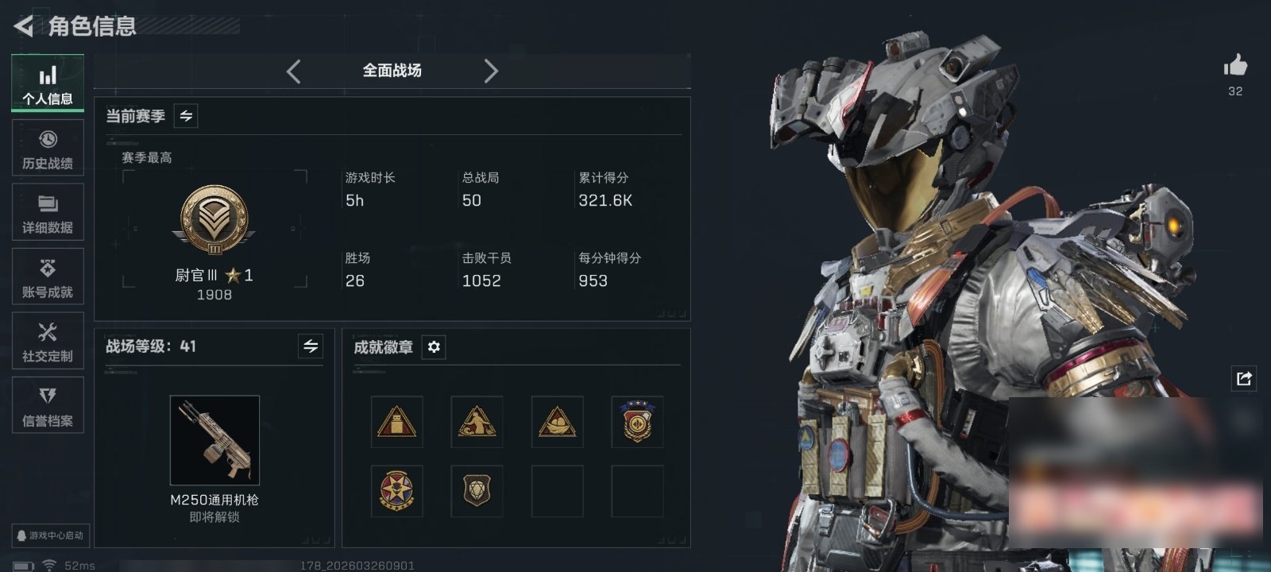Switch to previous mode with left chevron
Image resolution: width=1271 pixels, height=572 pixels.
[293, 71]
